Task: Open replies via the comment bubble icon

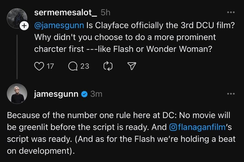Action: (73, 66)
